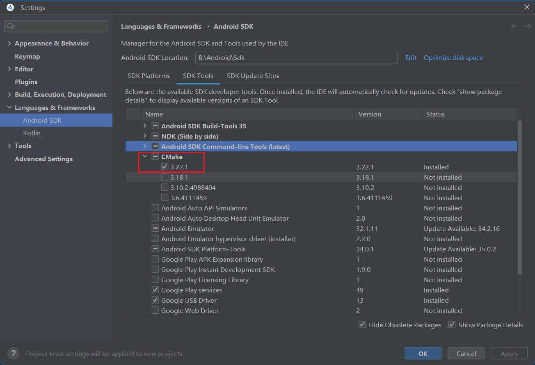Sort by the Status column header
Image resolution: width=535 pixels, height=365 pixels.
[470, 114]
